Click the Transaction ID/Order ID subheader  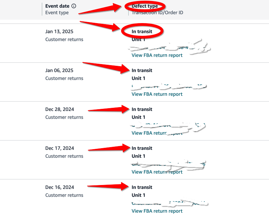coord(157,12)
